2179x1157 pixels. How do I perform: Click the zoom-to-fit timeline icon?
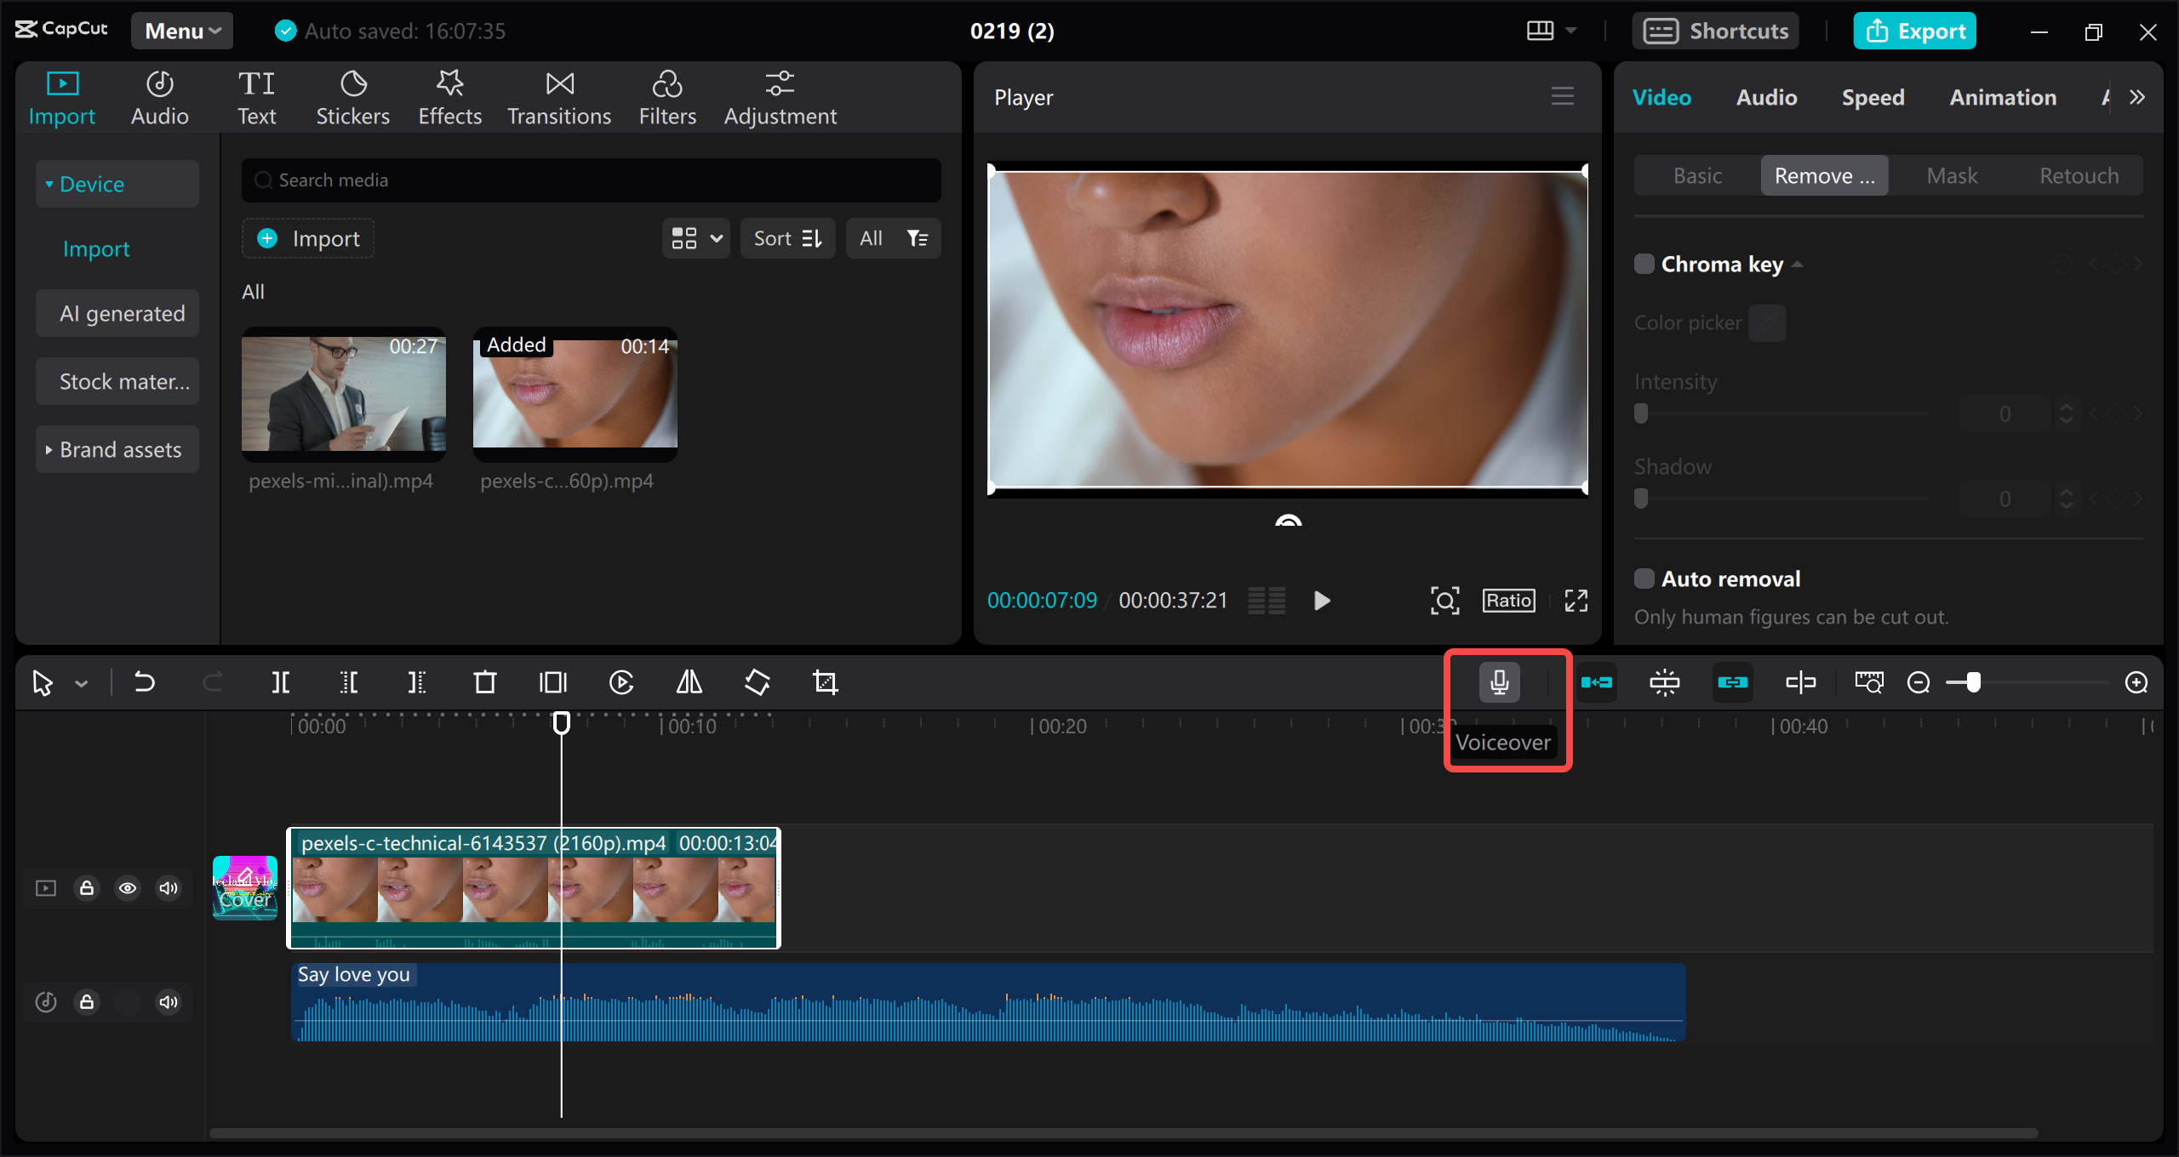tap(1868, 681)
